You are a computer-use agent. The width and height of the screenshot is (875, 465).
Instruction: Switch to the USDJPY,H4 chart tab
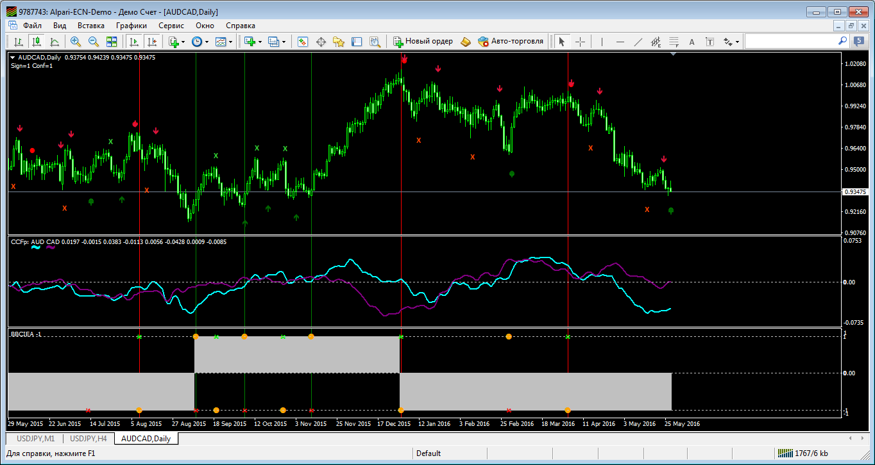[x=89, y=439]
